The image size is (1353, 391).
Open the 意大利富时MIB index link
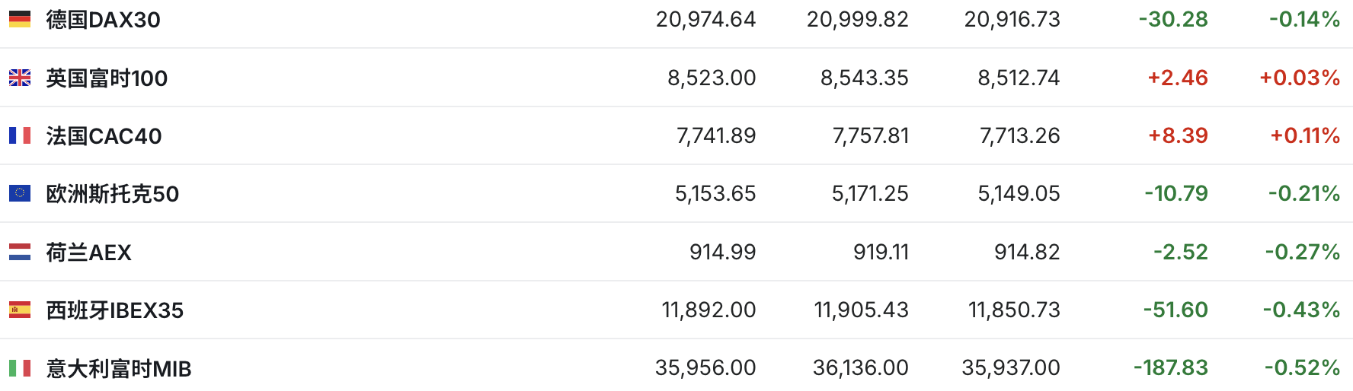pos(118,368)
